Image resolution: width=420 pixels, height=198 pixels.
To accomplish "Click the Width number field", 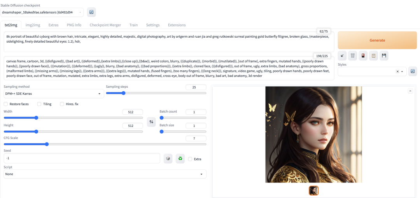I will [133, 112].
